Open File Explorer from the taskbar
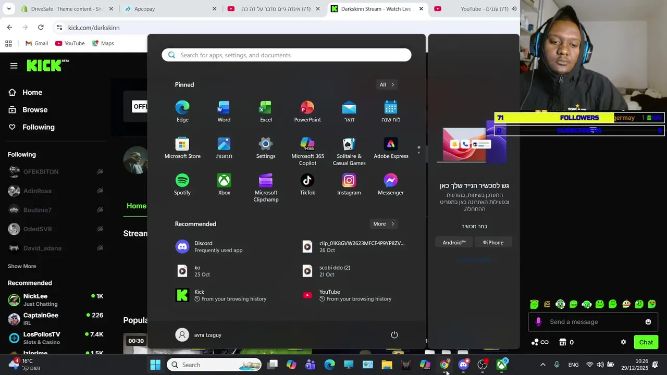 click(387, 365)
